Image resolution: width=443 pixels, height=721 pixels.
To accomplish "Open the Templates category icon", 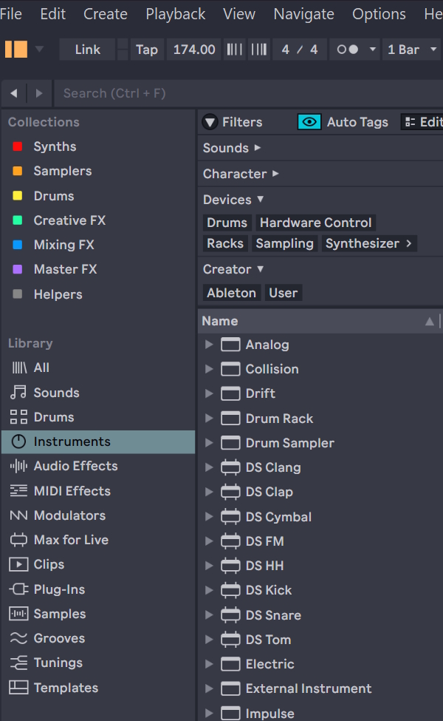I will point(19,688).
